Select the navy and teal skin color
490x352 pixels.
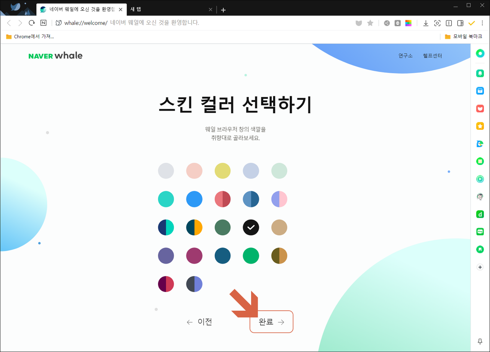(166, 227)
